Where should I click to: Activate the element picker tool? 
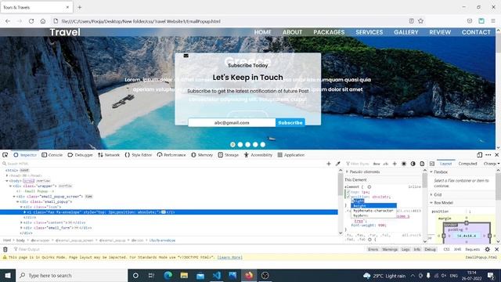[5, 155]
